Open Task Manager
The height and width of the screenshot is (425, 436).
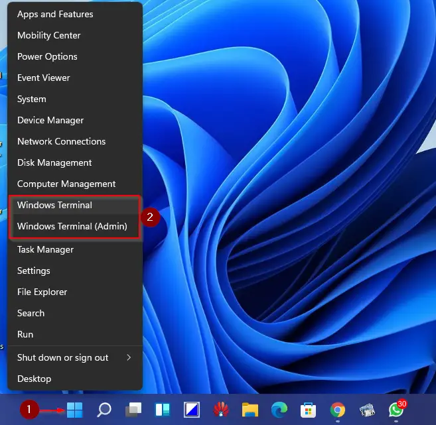(75, 249)
